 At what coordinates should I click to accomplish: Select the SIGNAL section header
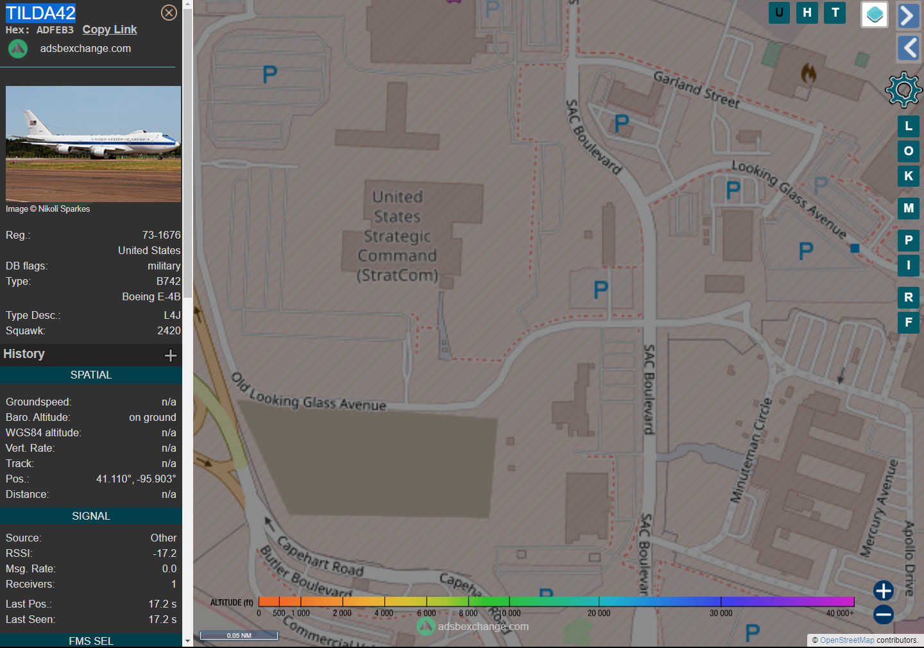(91, 516)
